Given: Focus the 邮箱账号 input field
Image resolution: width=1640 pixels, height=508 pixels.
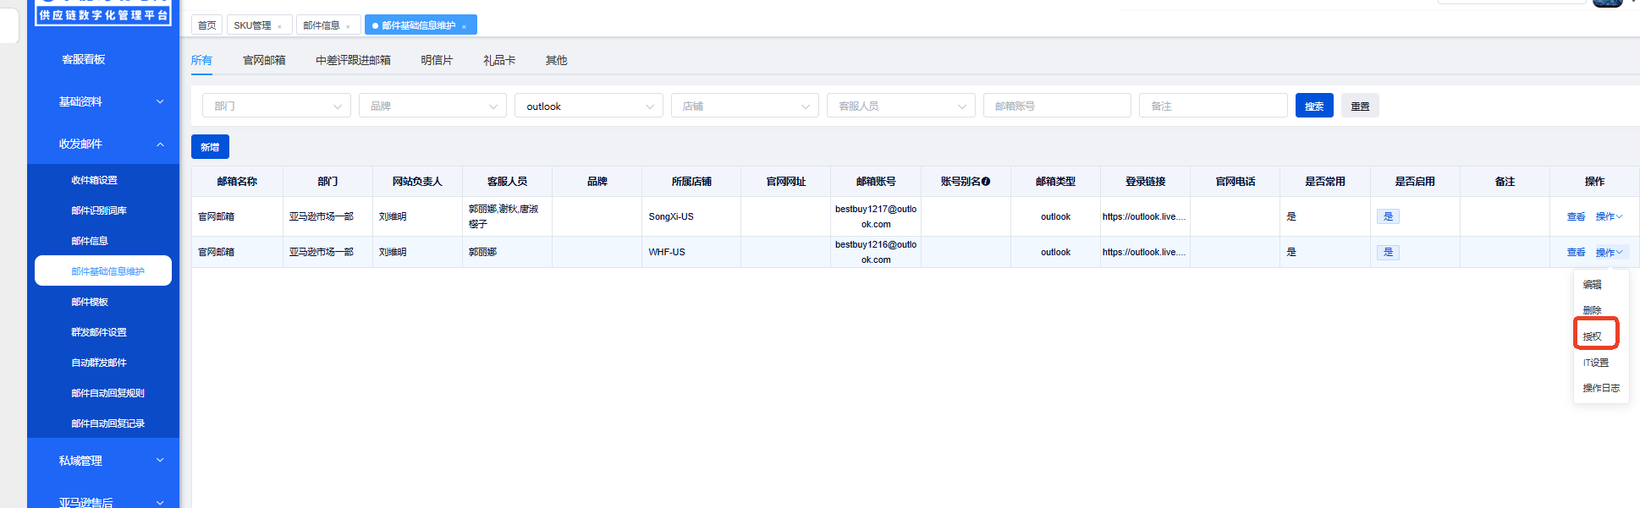Looking at the screenshot, I should (1056, 107).
